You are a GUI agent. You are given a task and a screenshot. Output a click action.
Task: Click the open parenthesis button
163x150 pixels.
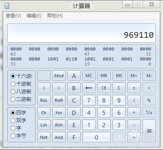tap(44, 88)
